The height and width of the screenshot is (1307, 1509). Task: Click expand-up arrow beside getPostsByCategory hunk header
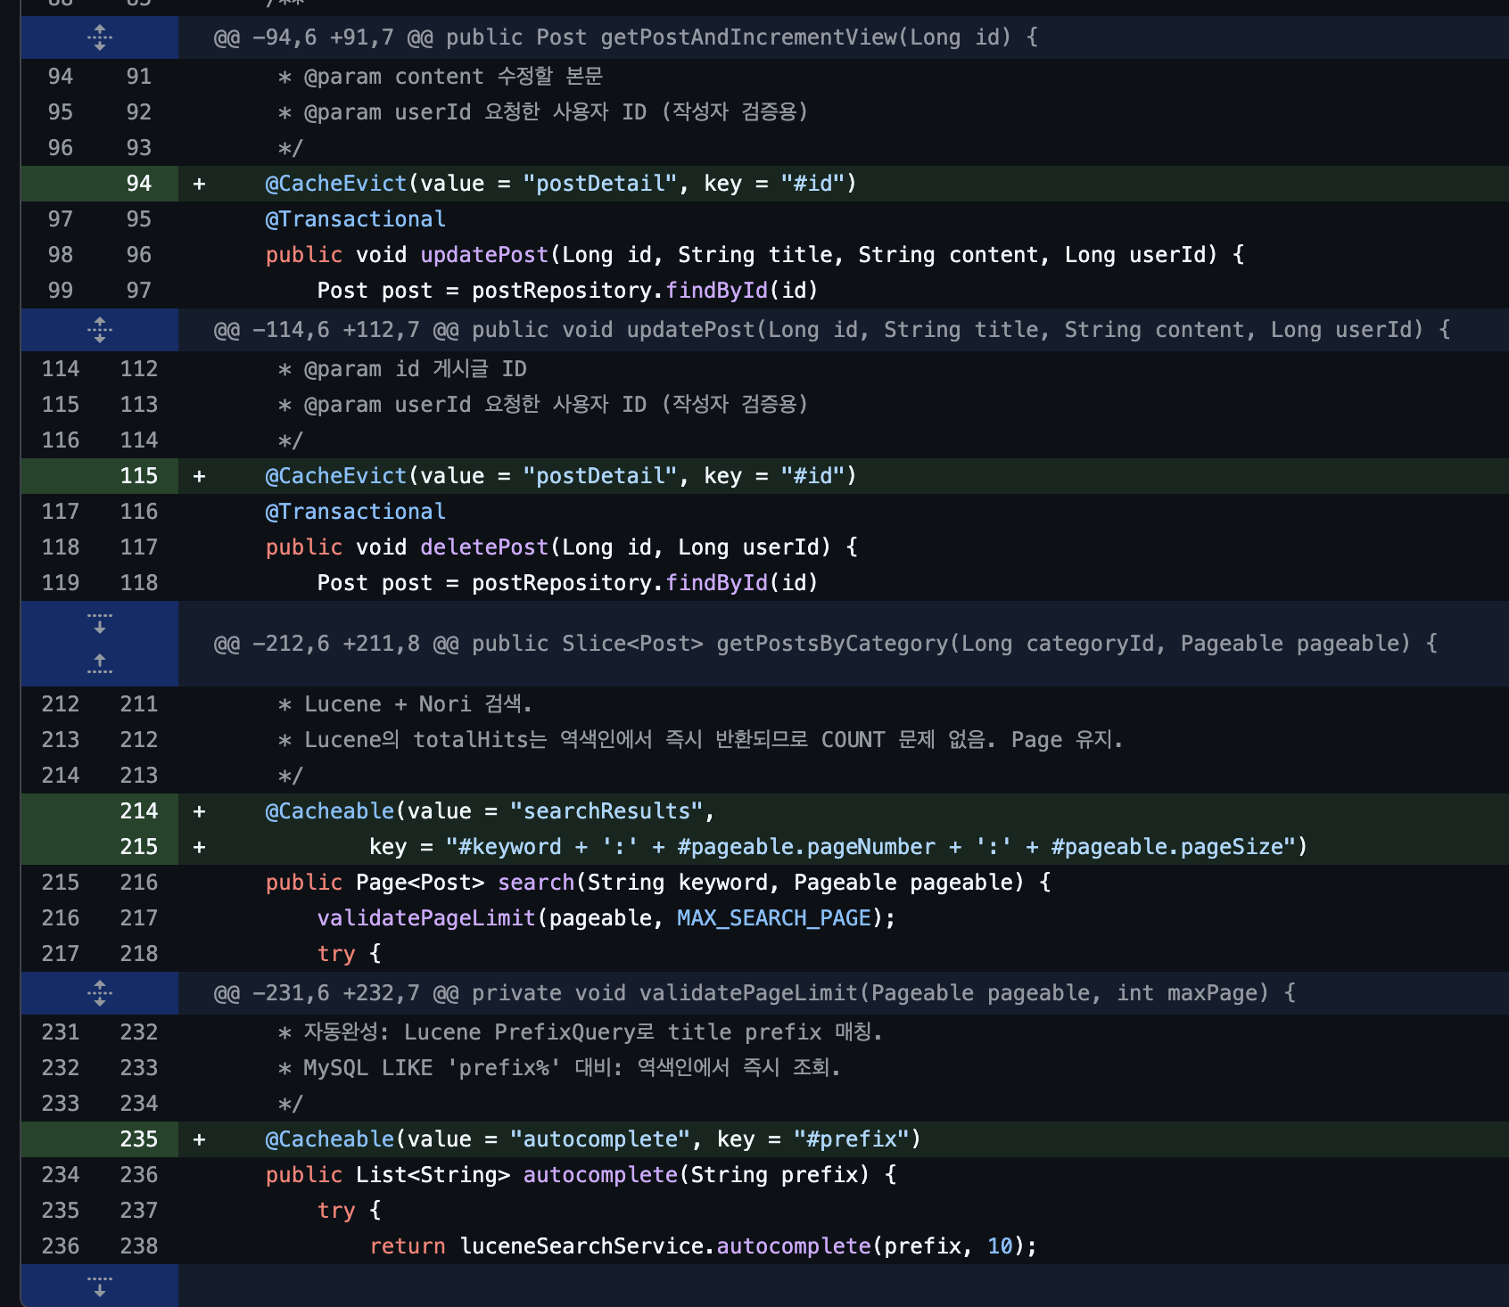pyautogui.click(x=99, y=663)
